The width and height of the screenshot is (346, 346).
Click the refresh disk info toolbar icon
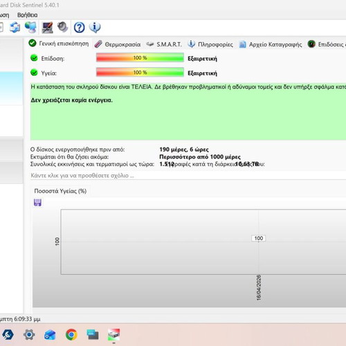15,28
